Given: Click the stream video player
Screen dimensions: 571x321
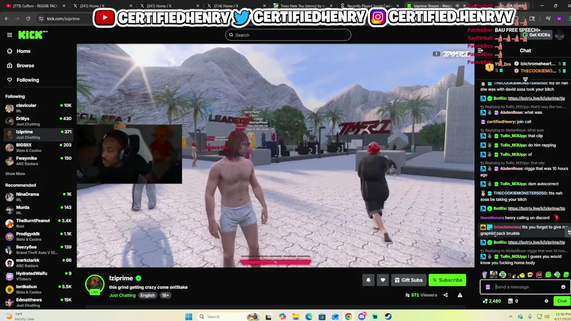Looking at the screenshot, I should click(275, 156).
